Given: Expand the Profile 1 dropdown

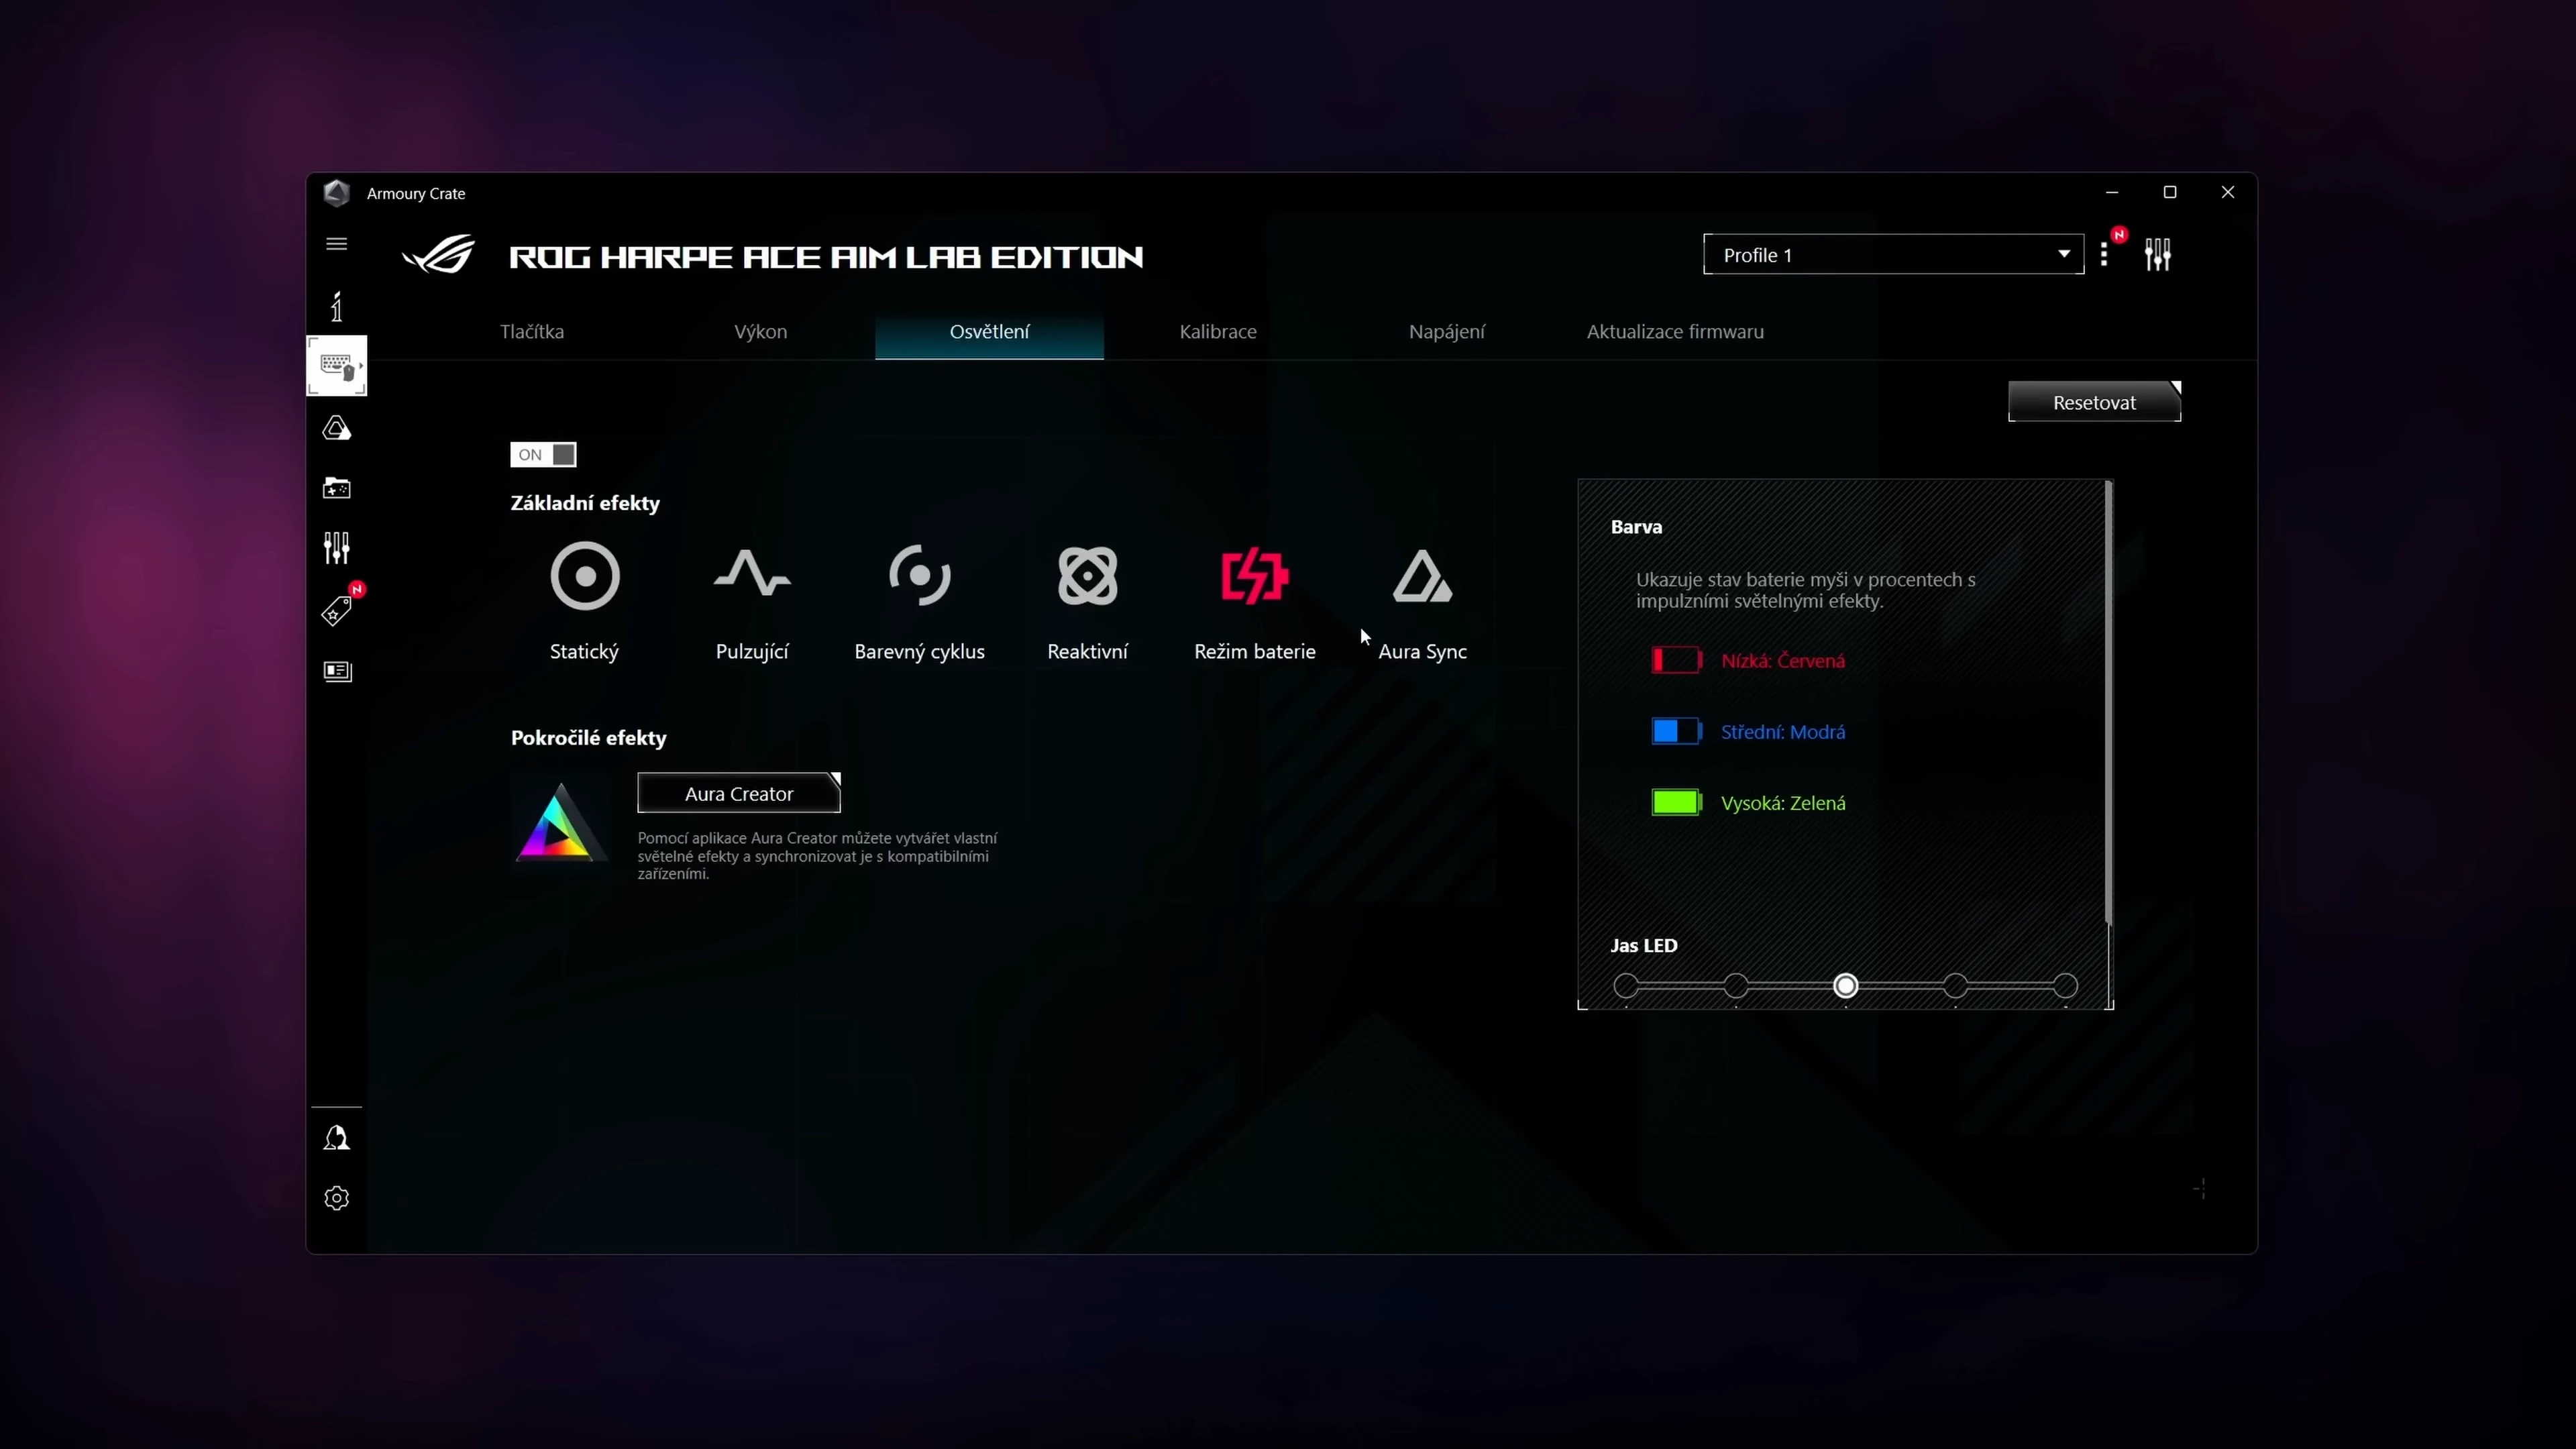Looking at the screenshot, I should tap(1893, 254).
